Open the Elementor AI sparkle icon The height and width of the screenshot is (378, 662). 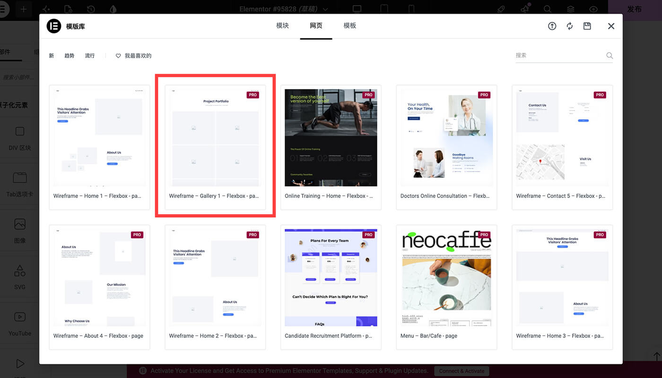[x=46, y=9]
